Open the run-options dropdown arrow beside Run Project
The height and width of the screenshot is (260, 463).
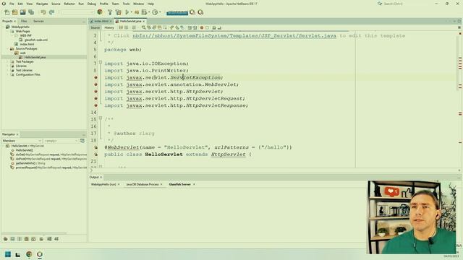point(131,12)
